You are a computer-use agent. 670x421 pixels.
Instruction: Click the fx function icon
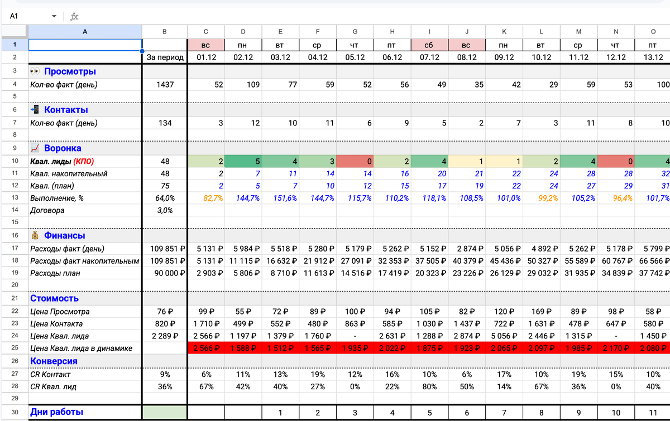click(74, 17)
